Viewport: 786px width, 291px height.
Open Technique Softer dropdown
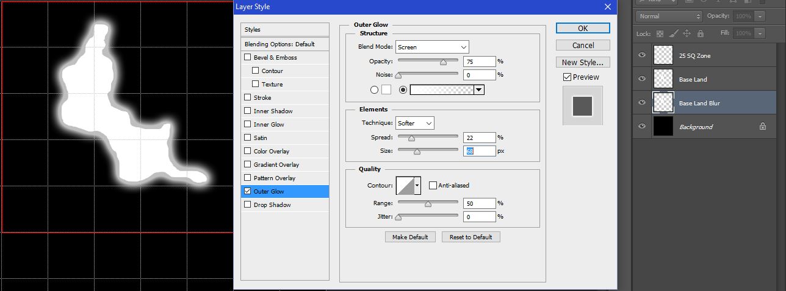[x=415, y=123]
